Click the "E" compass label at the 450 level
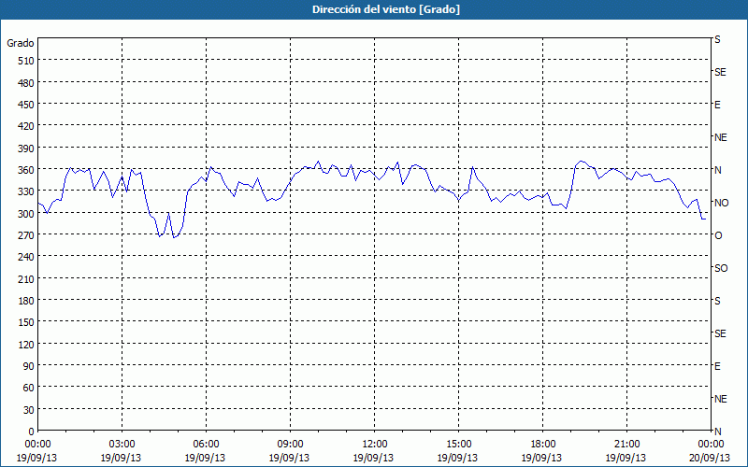The height and width of the screenshot is (467, 748). coord(717,105)
